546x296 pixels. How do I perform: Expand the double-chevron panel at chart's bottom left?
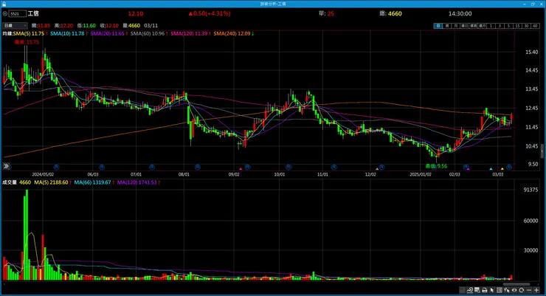pos(6,166)
